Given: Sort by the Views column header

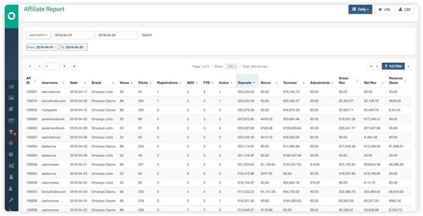Looking at the screenshot, I should (126, 83).
